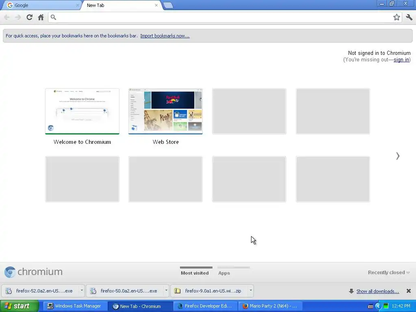The height and width of the screenshot is (312, 416).
Task: Click the chromium logo at bottom
Action: click(33, 272)
